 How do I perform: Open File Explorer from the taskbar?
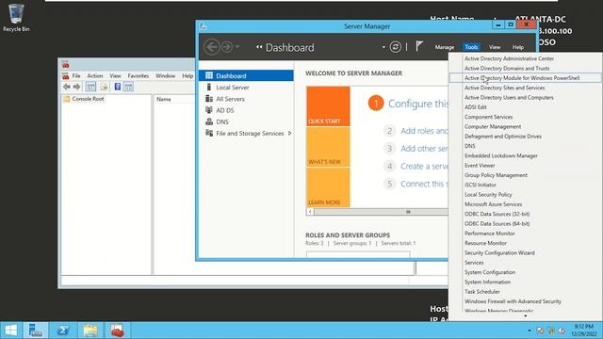(x=90, y=331)
